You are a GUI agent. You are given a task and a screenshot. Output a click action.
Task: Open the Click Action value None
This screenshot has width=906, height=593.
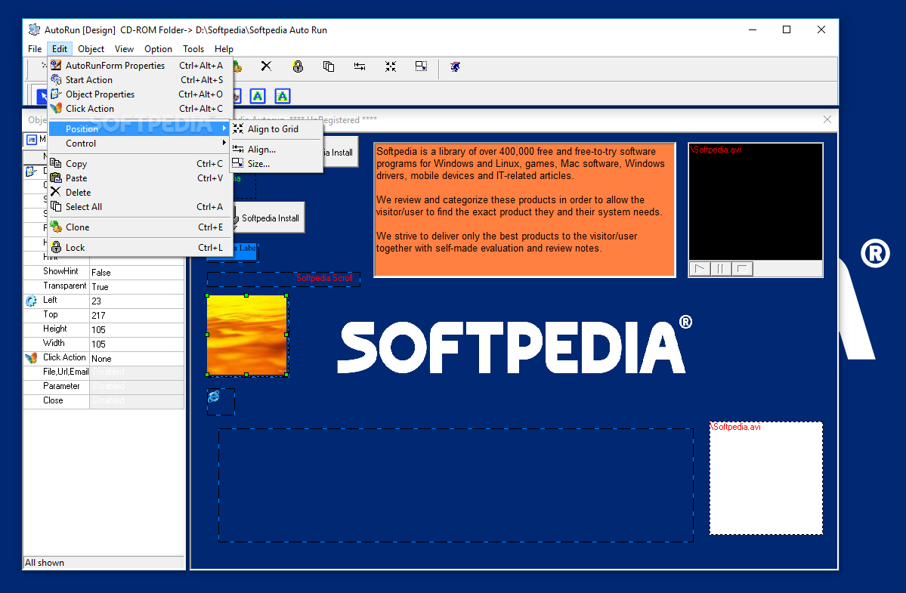click(x=136, y=359)
